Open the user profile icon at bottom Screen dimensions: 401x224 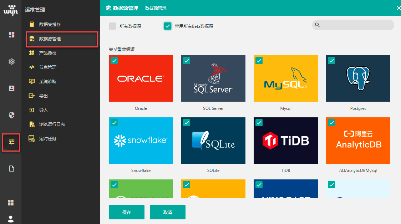pos(11,219)
